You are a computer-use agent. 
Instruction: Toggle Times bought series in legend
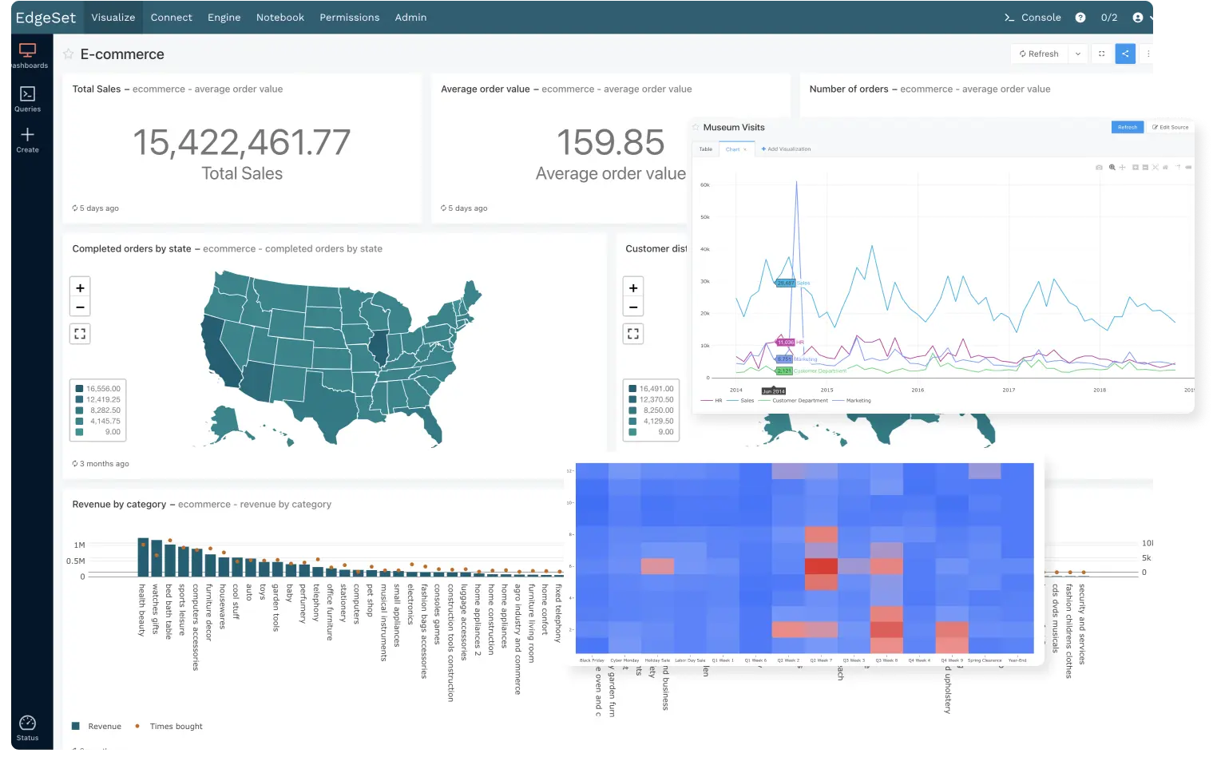click(x=168, y=727)
